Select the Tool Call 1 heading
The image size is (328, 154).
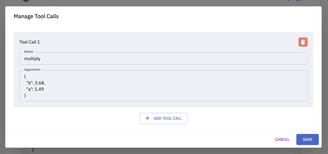tap(30, 42)
